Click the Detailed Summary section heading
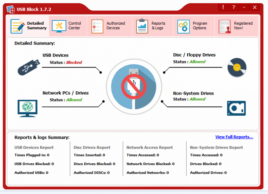Viewport: 268px width, 194px height. click(x=35, y=43)
